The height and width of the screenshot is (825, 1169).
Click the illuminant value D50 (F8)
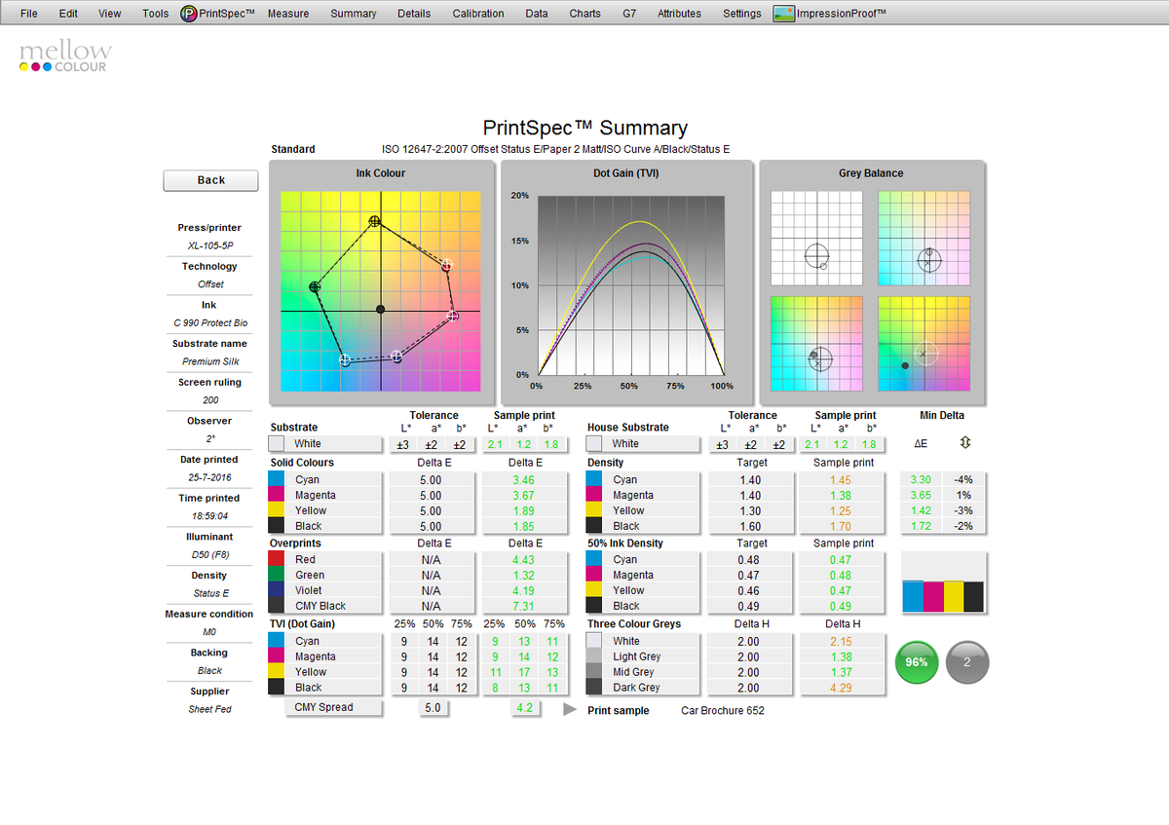209,555
